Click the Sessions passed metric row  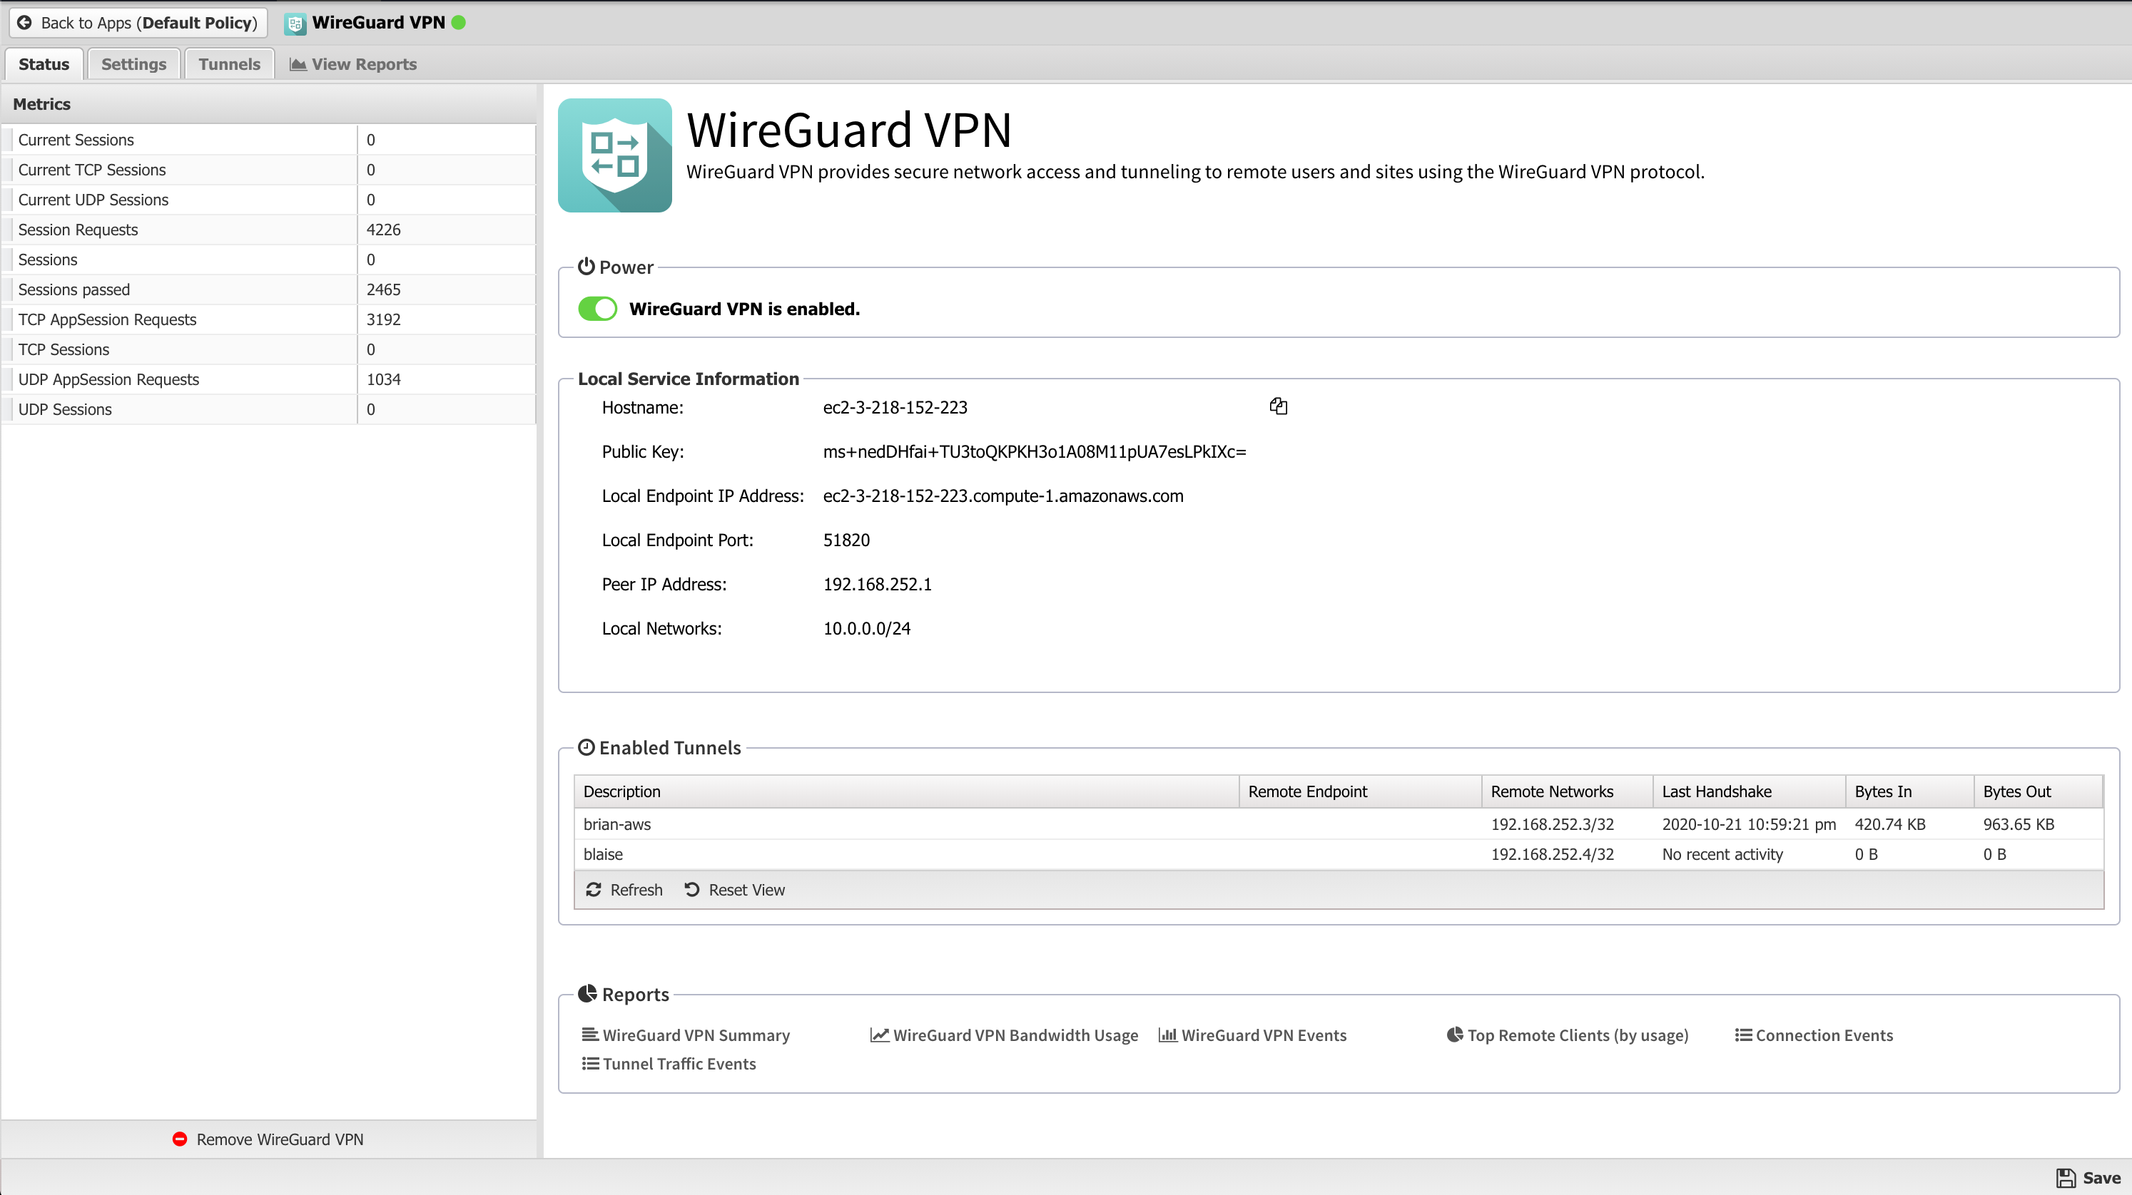pyautogui.click(x=269, y=289)
